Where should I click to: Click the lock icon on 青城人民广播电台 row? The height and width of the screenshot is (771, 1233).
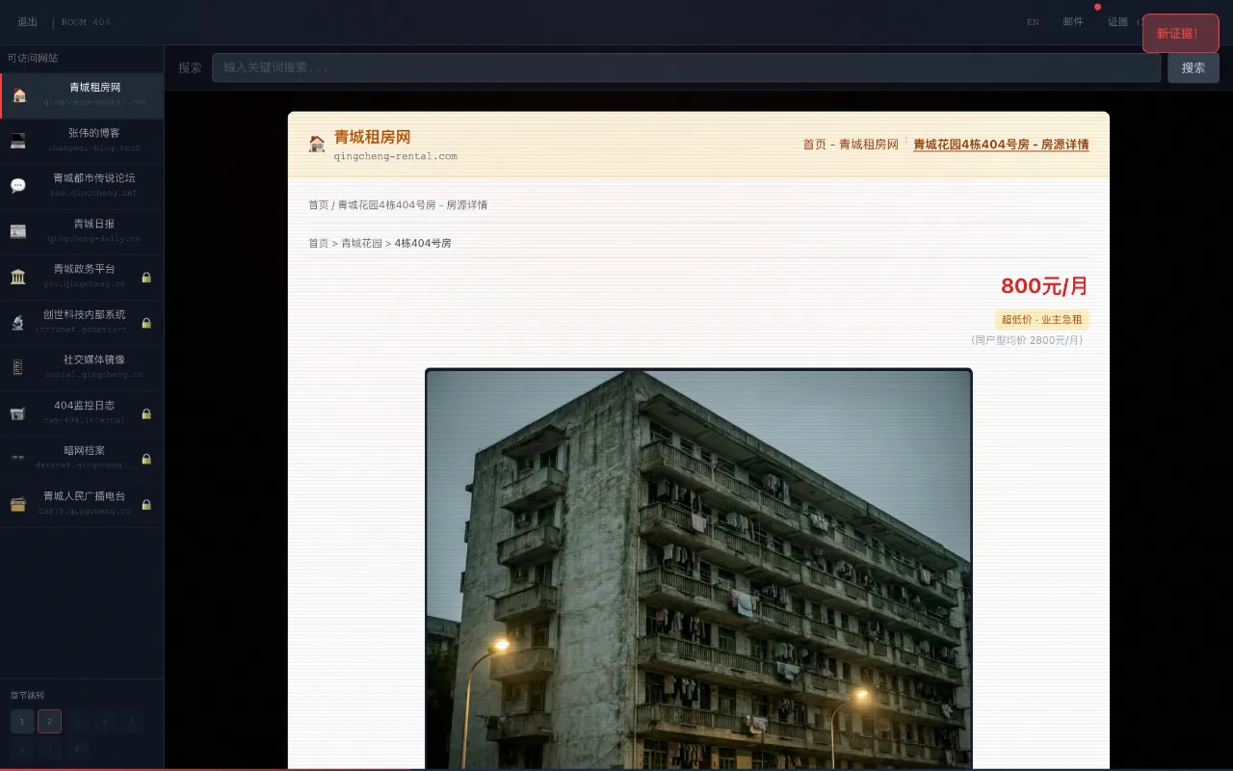click(146, 504)
